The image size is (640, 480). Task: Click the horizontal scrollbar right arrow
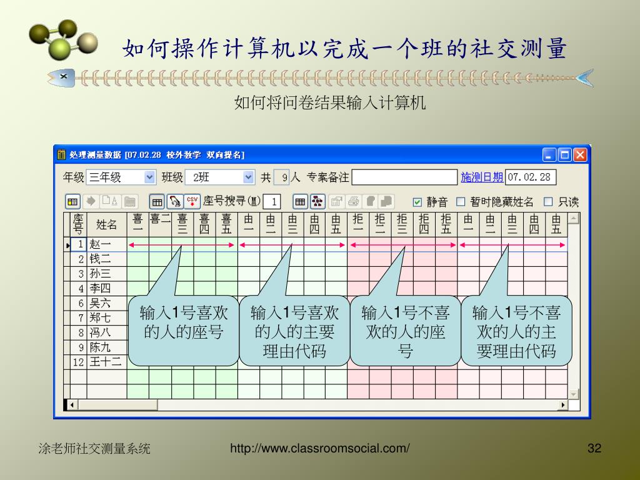point(563,405)
